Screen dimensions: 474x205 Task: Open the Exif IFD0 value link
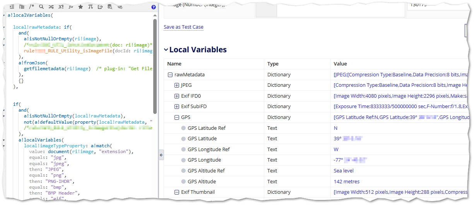coord(401,96)
